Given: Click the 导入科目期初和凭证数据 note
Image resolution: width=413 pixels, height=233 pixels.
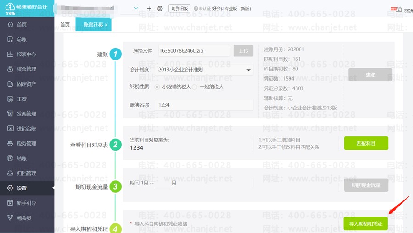Looking at the screenshot, I should click(161, 223).
